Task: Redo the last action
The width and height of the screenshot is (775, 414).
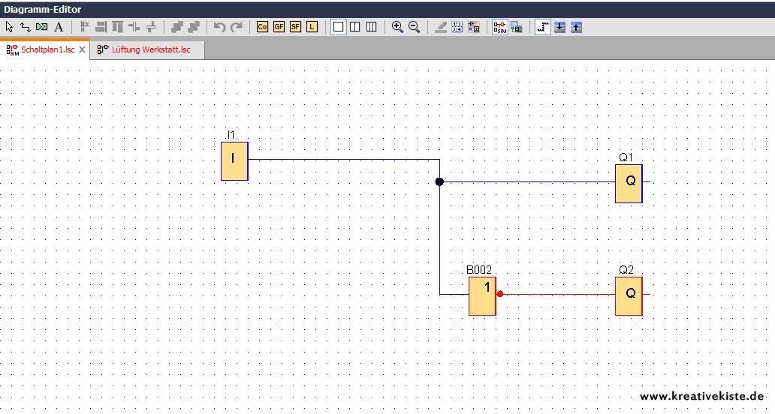Action: [237, 27]
